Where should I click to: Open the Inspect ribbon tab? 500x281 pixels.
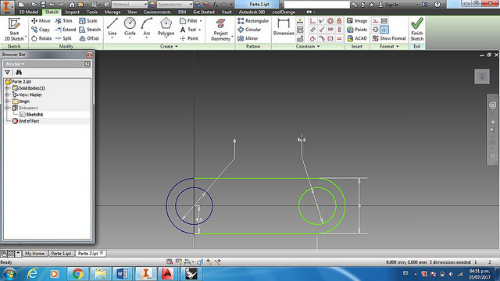[72, 12]
